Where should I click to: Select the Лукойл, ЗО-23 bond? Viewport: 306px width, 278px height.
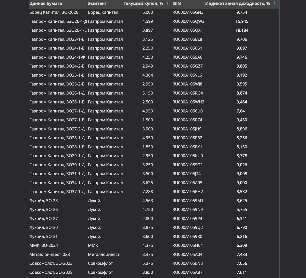click(44, 201)
